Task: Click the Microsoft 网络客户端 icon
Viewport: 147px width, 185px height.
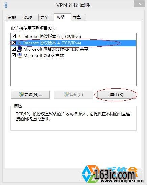Action: [x=19, y=55]
